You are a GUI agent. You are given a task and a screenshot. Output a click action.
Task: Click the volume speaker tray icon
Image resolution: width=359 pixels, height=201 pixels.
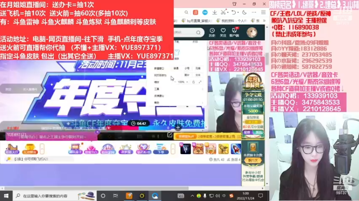pos(218,196)
